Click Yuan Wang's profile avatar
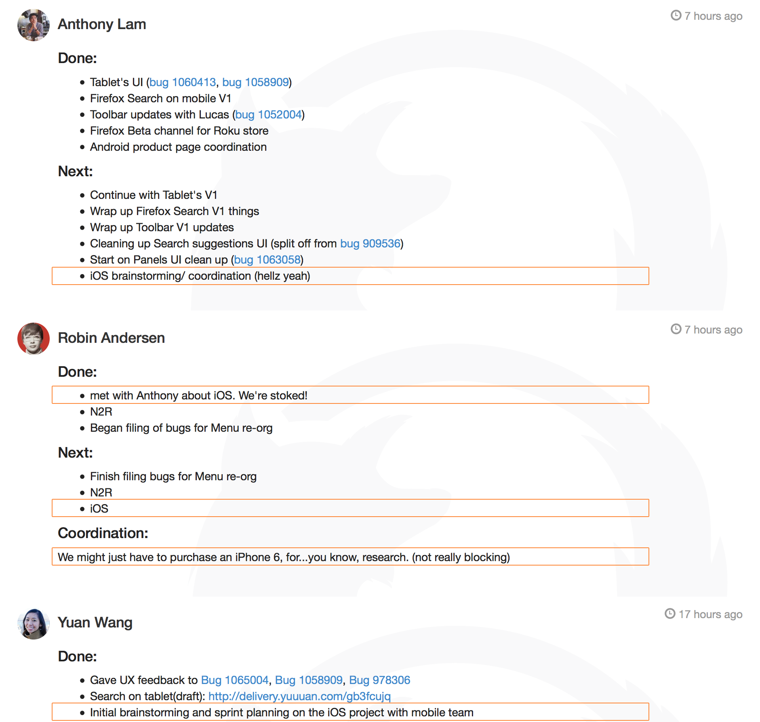Viewport: 760px width, 722px height. point(33,623)
